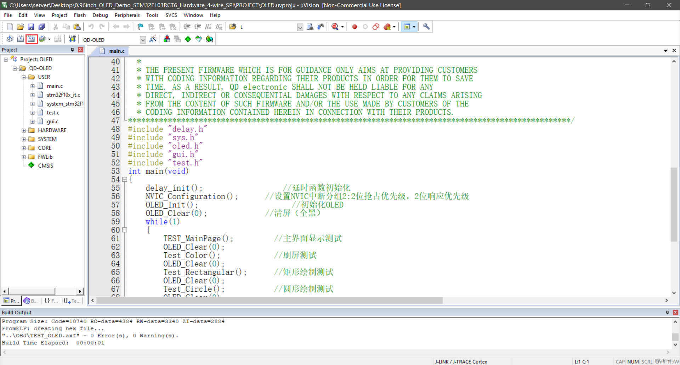Image resolution: width=680 pixels, height=365 pixels.
Task: Close the Project panel
Action: pyautogui.click(x=80, y=50)
